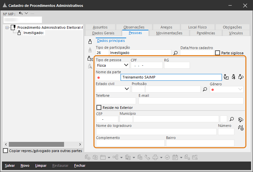
Task: Click into the CPF field
Action: 147,65
